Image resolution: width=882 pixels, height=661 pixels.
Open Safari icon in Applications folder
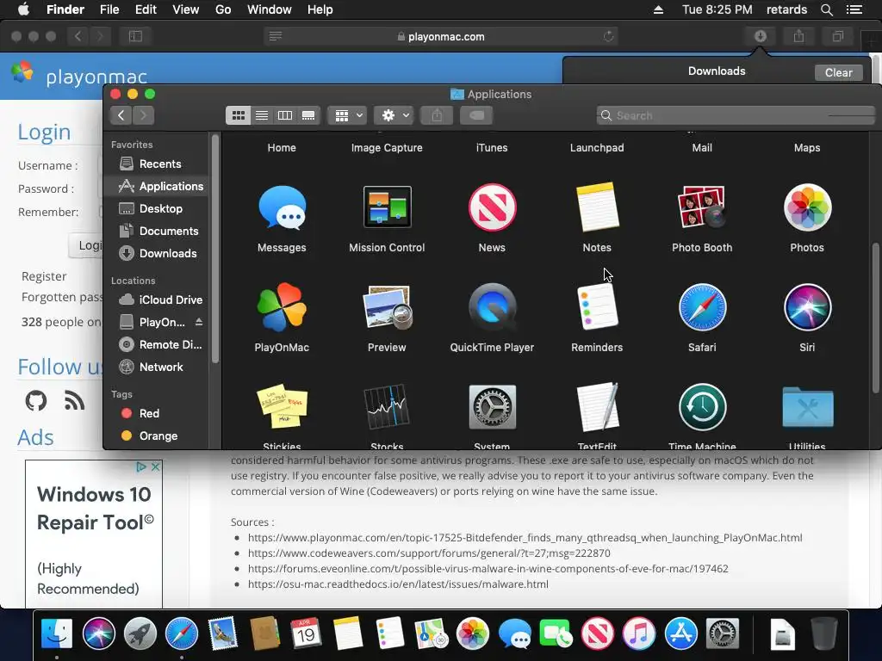click(702, 307)
